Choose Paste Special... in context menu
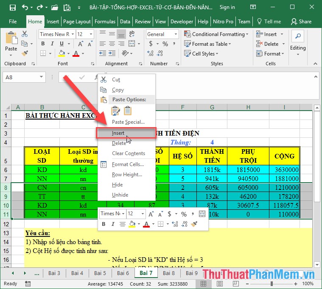 pos(126,122)
